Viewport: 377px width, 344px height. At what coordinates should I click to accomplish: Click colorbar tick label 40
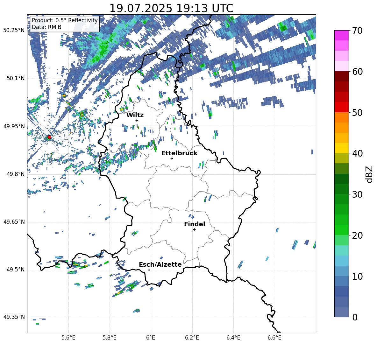pos(357,153)
